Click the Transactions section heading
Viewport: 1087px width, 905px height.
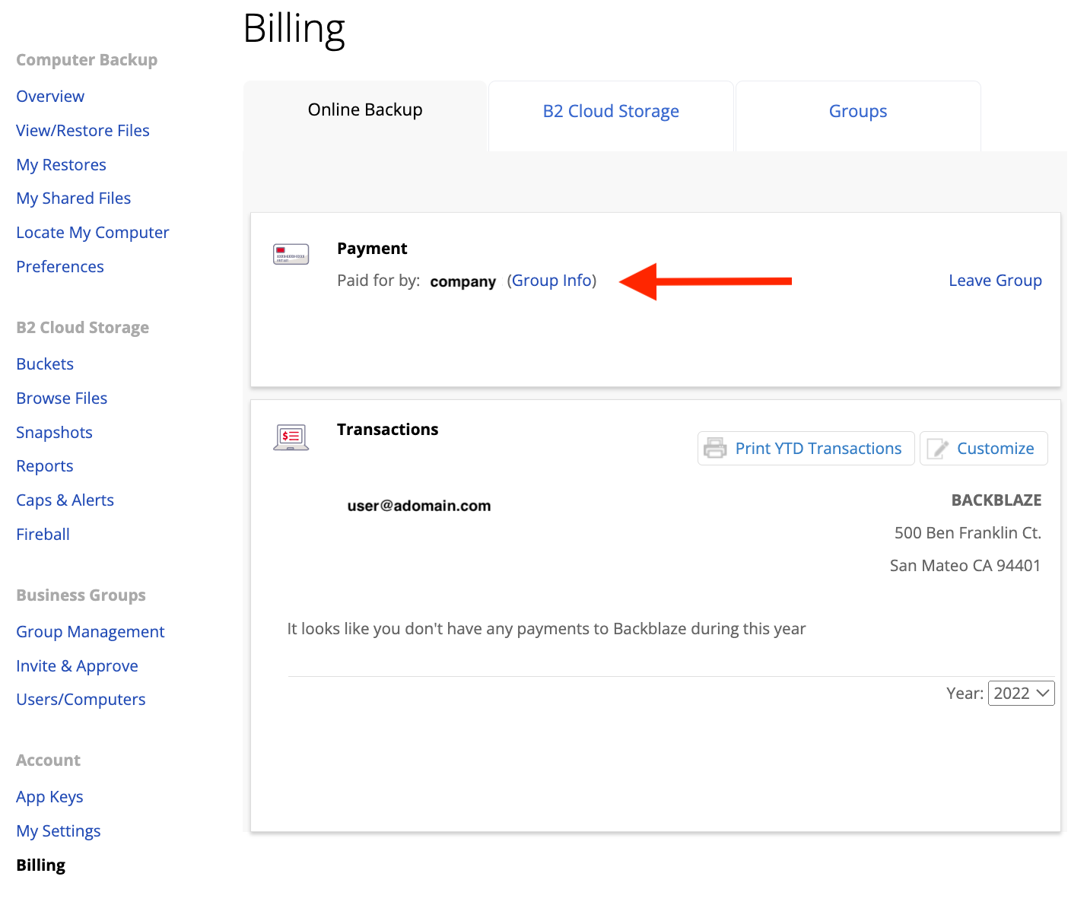pyautogui.click(x=387, y=430)
